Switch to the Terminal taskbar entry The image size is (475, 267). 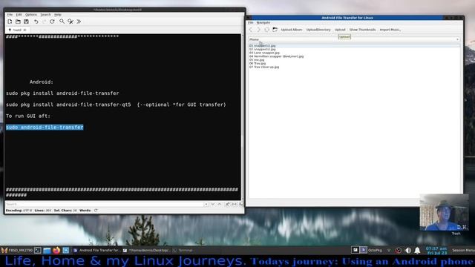click(x=183, y=251)
